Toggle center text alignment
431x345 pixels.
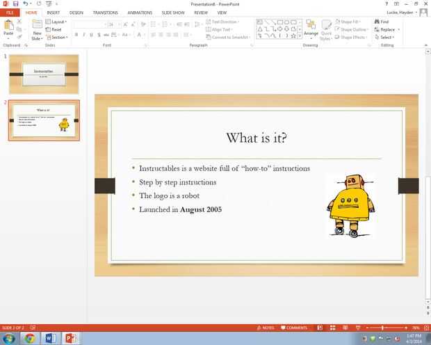tap(161, 35)
